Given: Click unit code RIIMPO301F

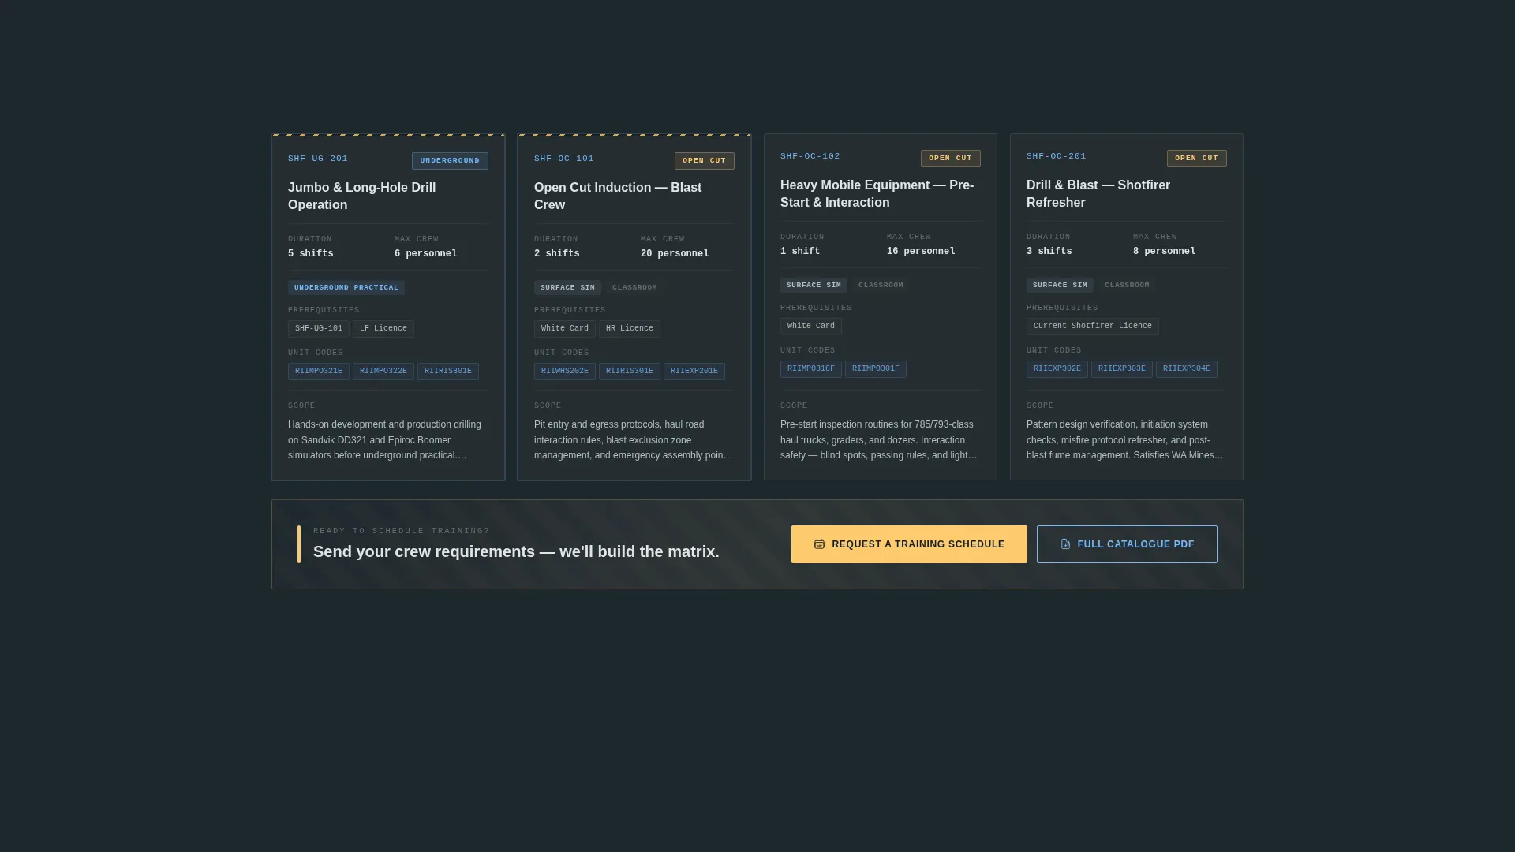Looking at the screenshot, I should [876, 369].
